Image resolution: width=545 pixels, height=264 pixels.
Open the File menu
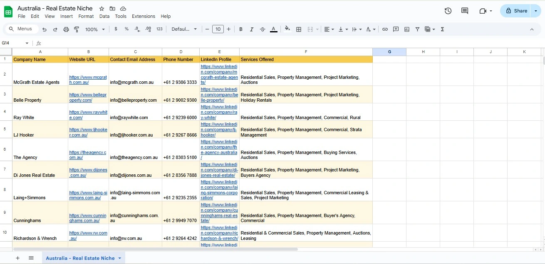pyautogui.click(x=22, y=17)
